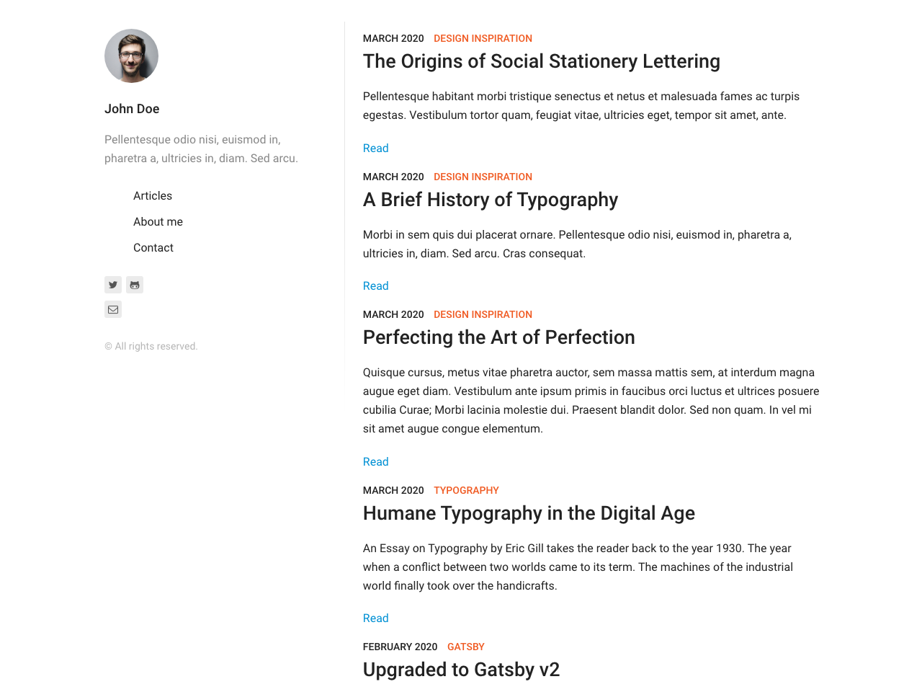Screen dimensions: 922x692
Task: Click the John Doe author name
Action: [132, 109]
